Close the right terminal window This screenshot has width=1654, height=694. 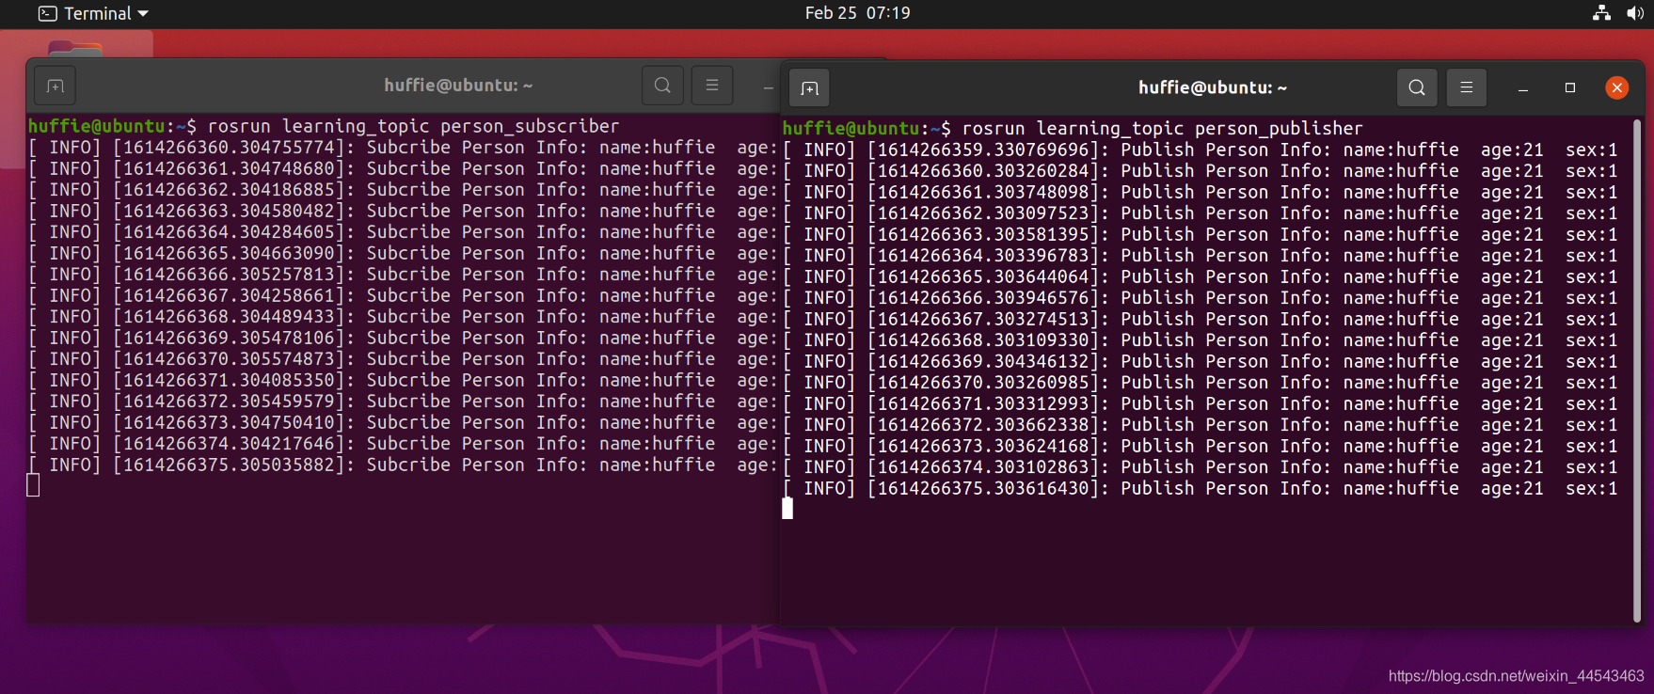click(1616, 87)
